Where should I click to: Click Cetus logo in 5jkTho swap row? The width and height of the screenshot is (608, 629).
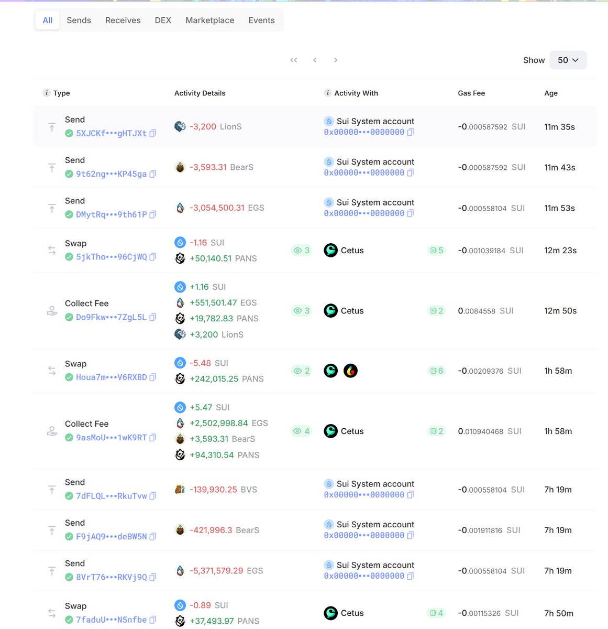click(330, 251)
